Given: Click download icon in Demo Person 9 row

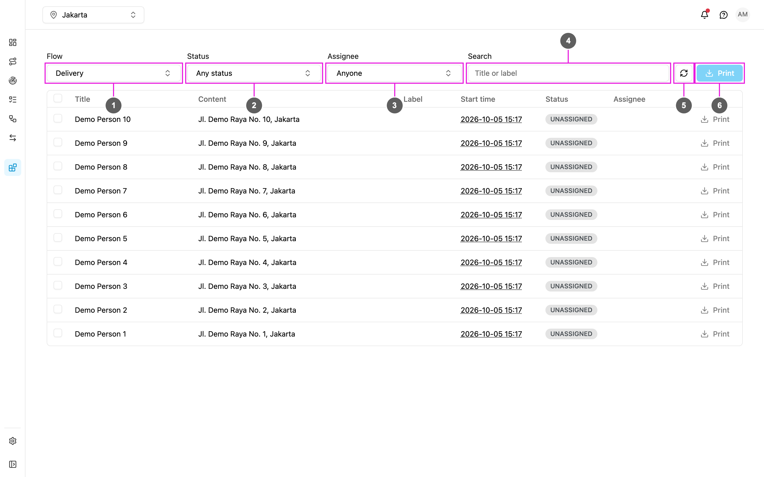Looking at the screenshot, I should click(x=704, y=143).
